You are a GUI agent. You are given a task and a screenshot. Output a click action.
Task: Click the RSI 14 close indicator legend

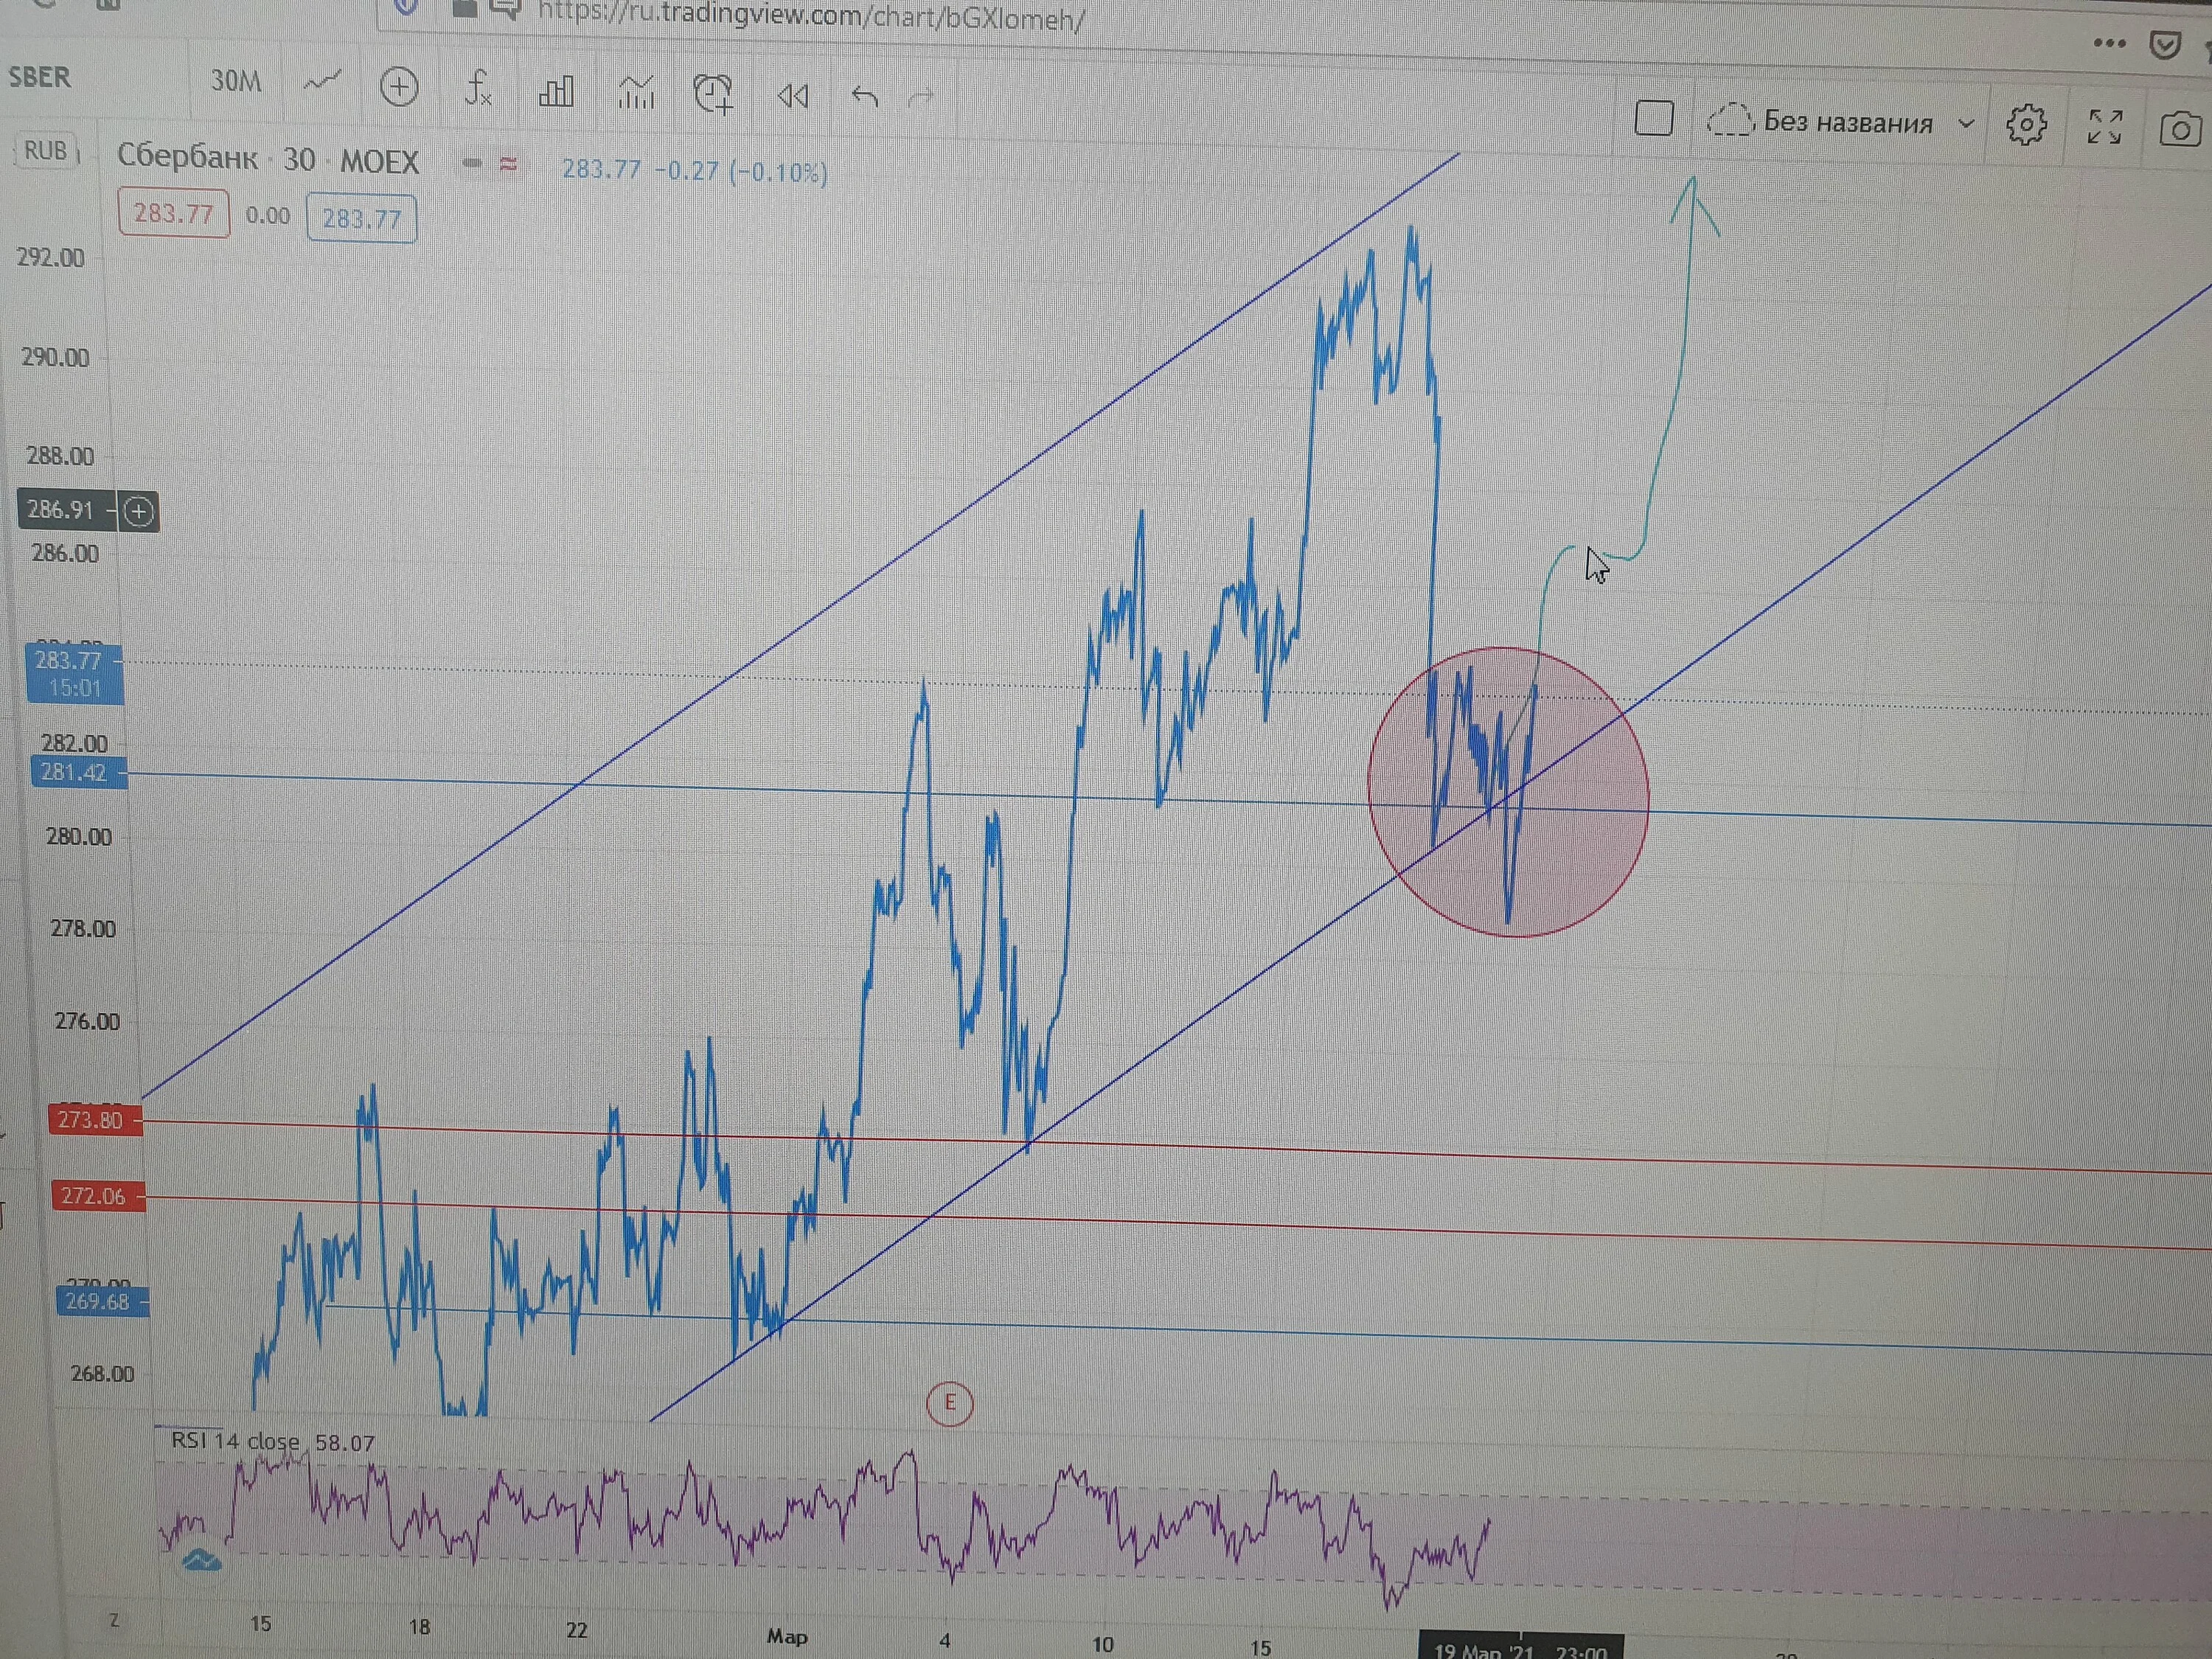(x=272, y=1442)
